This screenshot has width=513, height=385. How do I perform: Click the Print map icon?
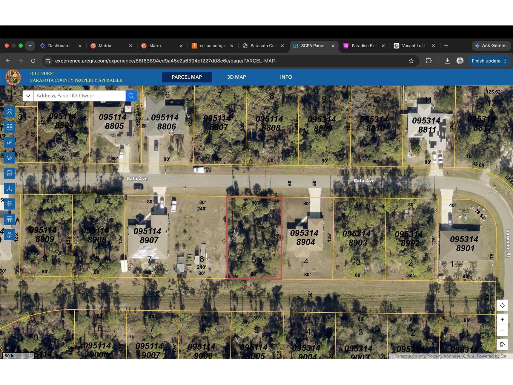(x=9, y=173)
